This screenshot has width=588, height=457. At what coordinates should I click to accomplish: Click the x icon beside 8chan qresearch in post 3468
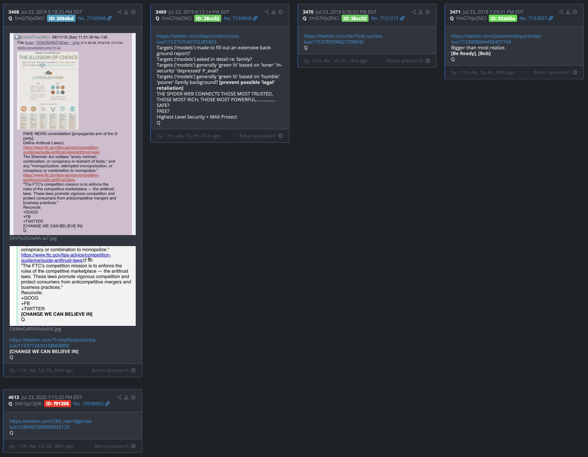coord(133,370)
